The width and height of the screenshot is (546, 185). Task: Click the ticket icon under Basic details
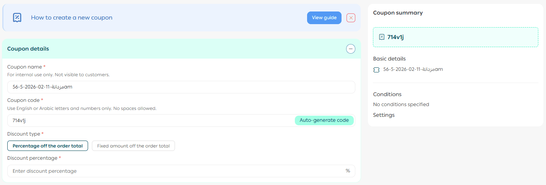coord(376,70)
